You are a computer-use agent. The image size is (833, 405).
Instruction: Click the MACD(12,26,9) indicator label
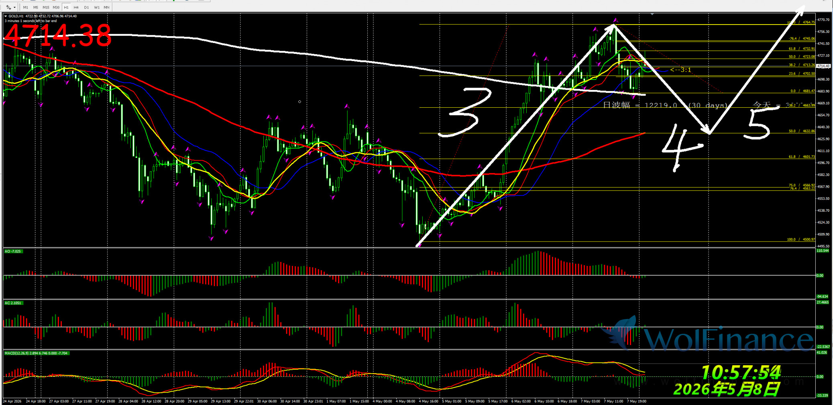36,353
